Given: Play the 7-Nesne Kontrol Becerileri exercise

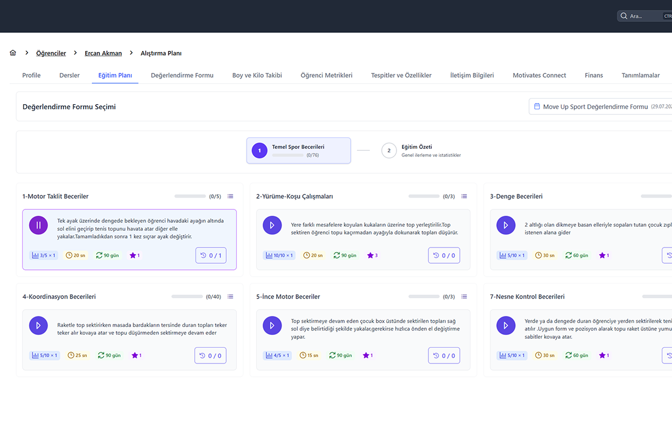Looking at the screenshot, I should (x=506, y=325).
